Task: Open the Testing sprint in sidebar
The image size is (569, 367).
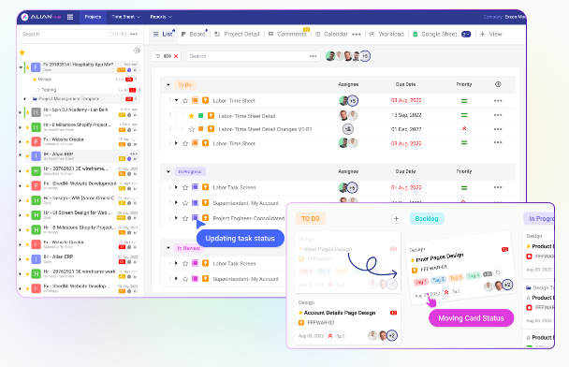Action: (49, 90)
